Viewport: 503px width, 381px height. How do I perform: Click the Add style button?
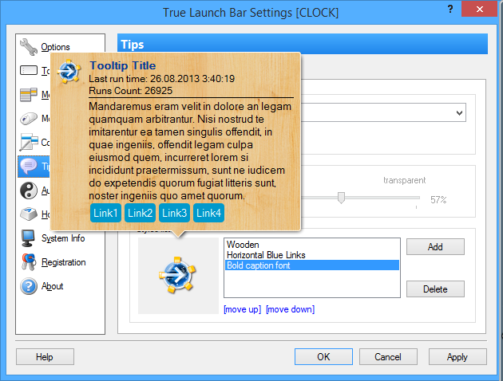click(435, 246)
